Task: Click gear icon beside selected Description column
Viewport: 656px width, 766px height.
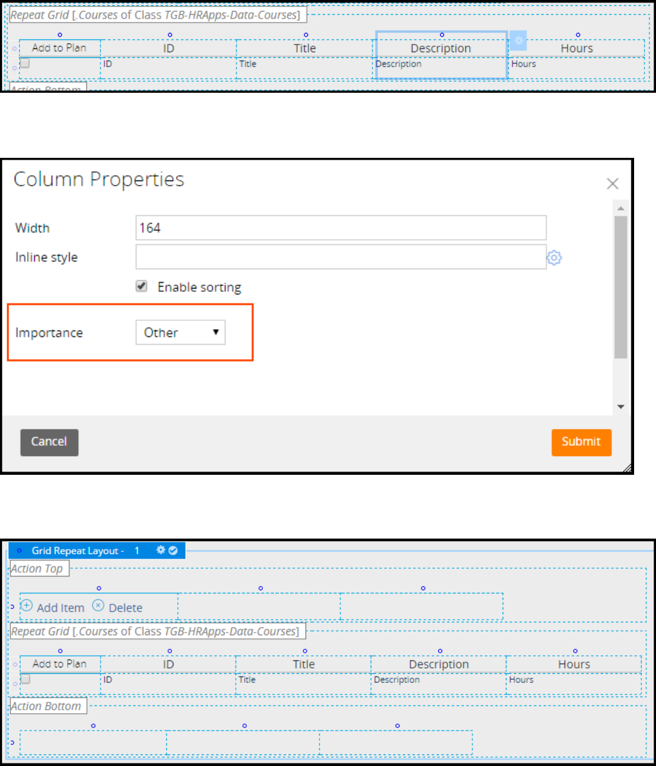Action: pos(519,41)
